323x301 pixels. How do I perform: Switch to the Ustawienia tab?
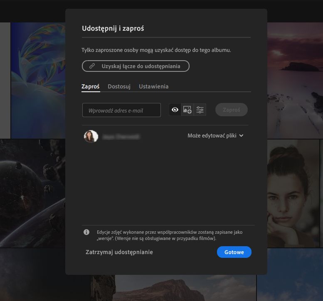(x=154, y=86)
